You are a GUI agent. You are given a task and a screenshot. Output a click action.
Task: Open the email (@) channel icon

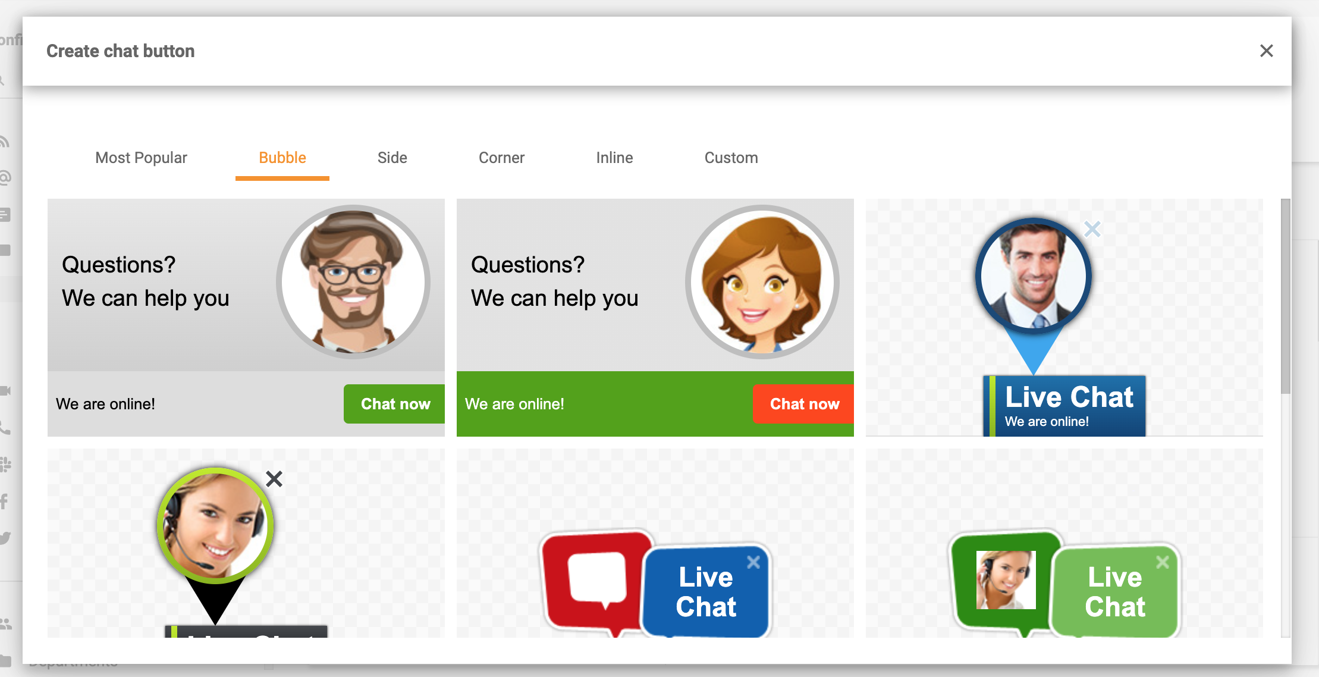6,177
